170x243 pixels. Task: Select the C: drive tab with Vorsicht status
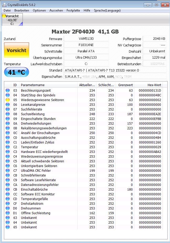point(12,20)
